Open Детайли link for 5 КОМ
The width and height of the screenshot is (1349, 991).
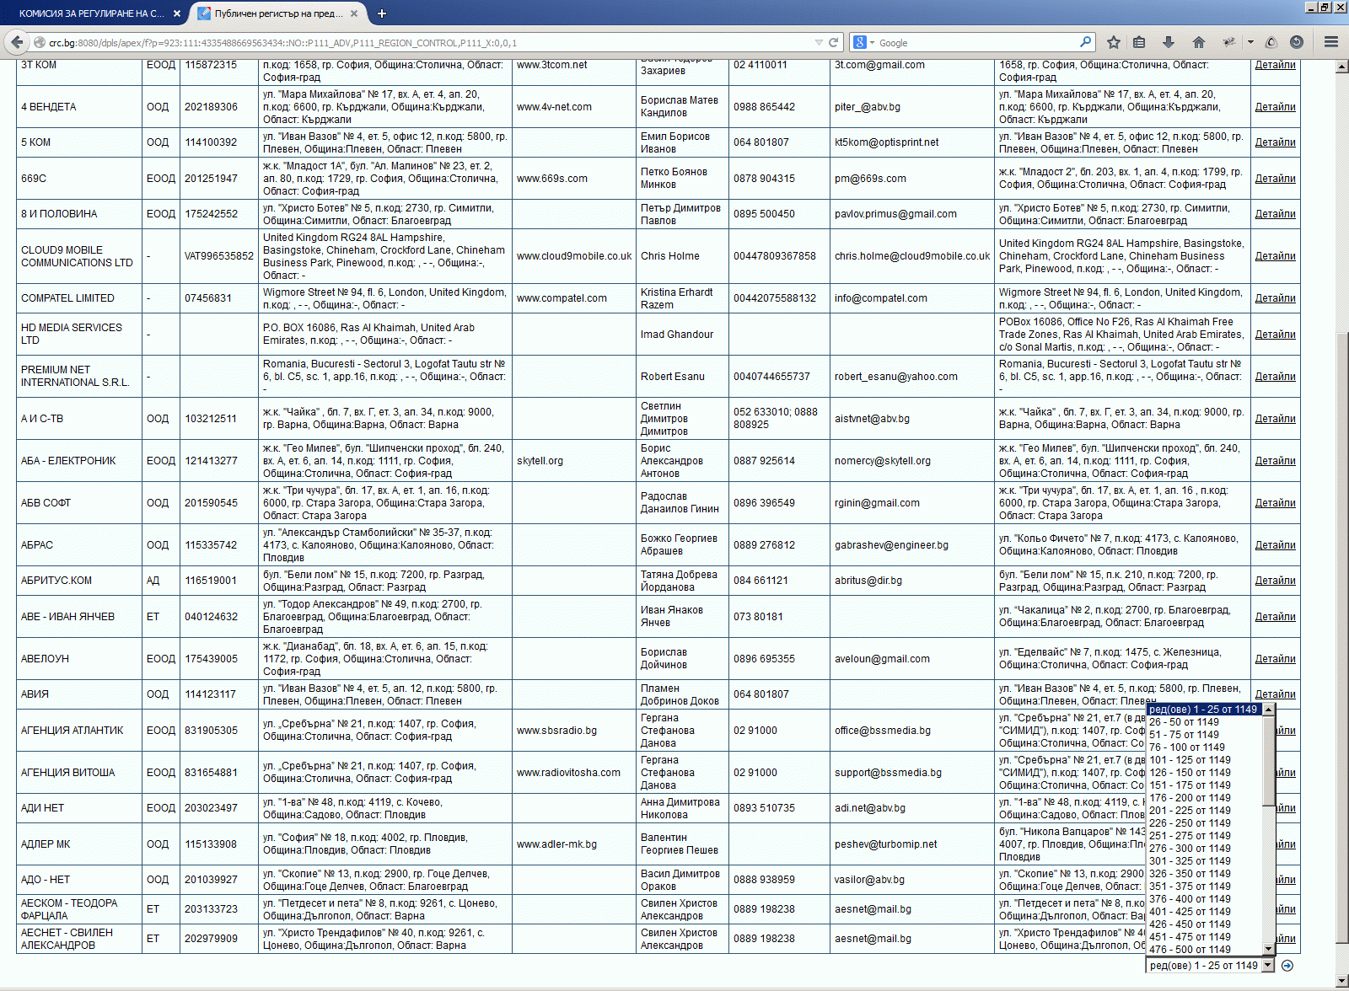coord(1275,142)
